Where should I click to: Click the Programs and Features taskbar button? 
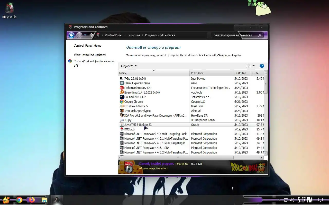pos(57,200)
